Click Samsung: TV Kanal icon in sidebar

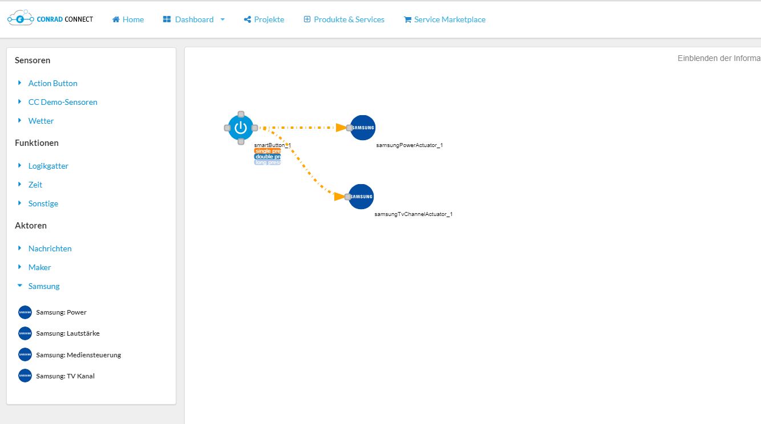coord(25,376)
